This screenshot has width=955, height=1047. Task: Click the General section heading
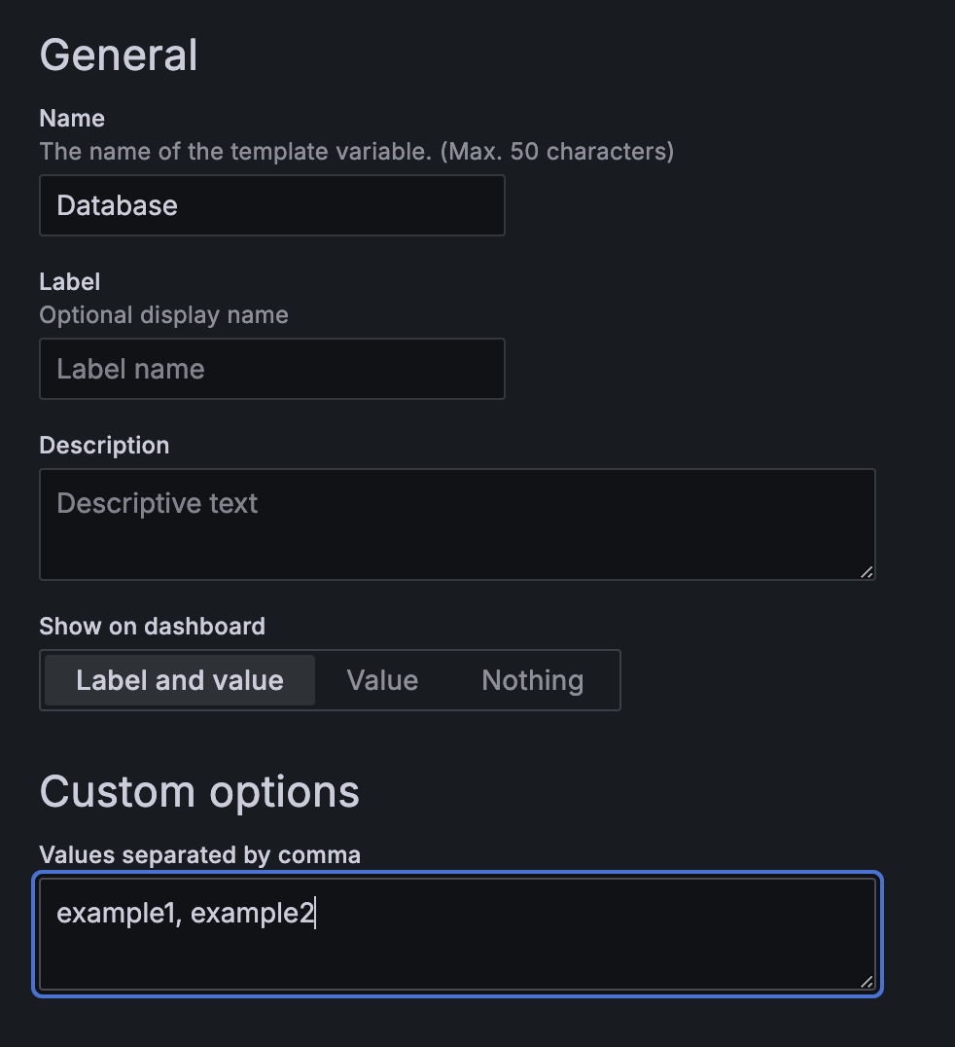click(x=119, y=54)
